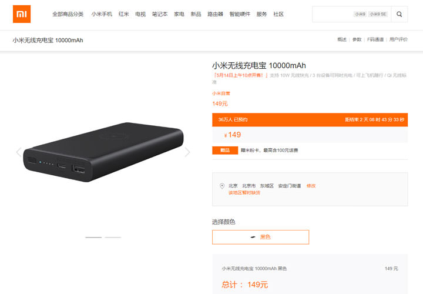The width and height of the screenshot is (423, 294).
Task: Open the 红米 navigation menu
Action: [x=124, y=14]
